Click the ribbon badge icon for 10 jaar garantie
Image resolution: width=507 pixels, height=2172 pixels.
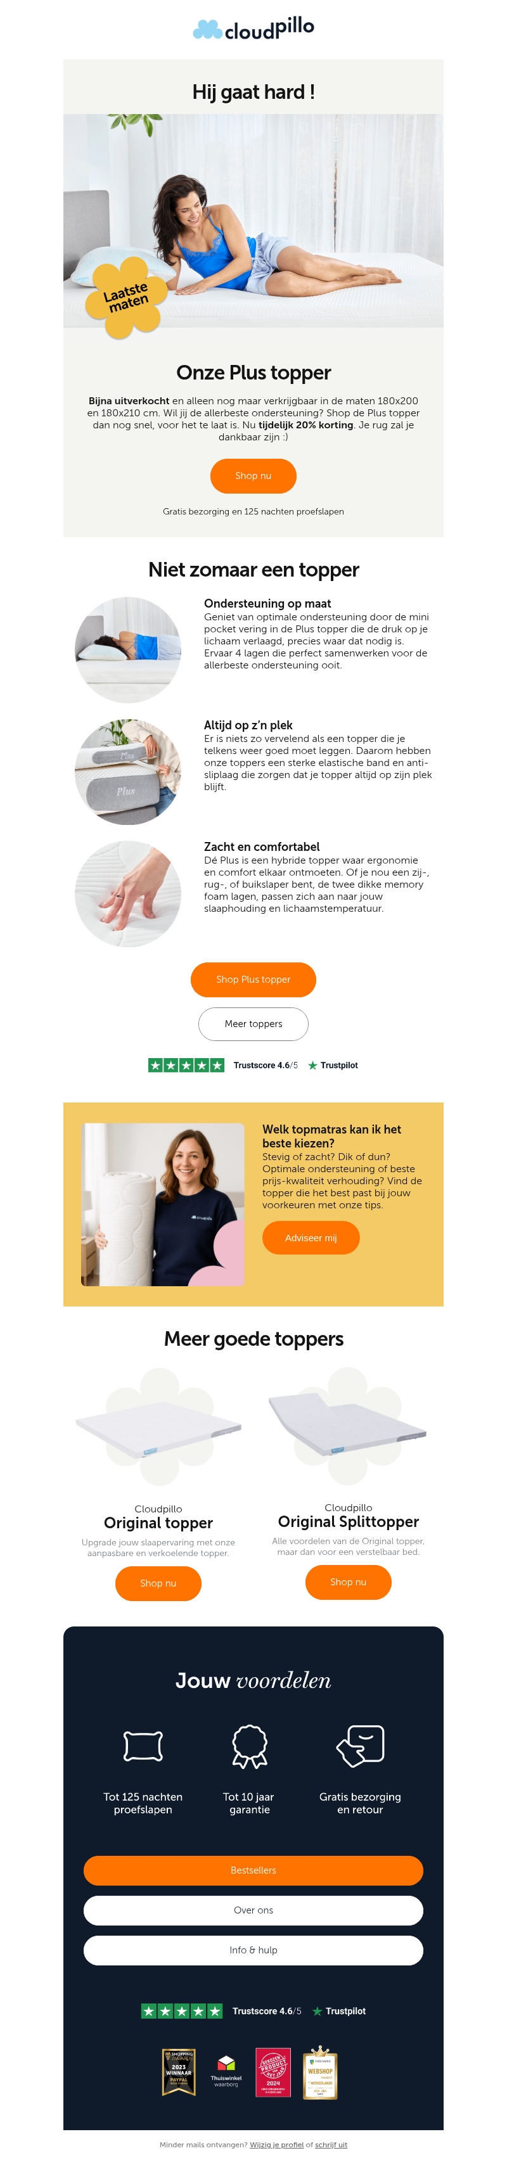coord(250,1746)
